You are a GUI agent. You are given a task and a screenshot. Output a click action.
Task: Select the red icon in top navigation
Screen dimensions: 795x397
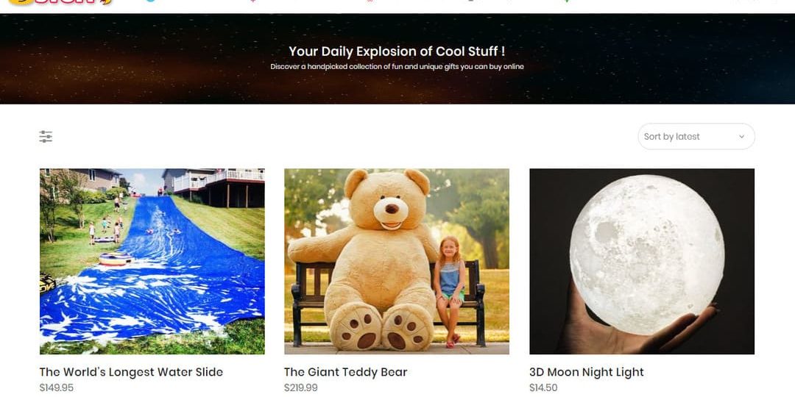370,1
